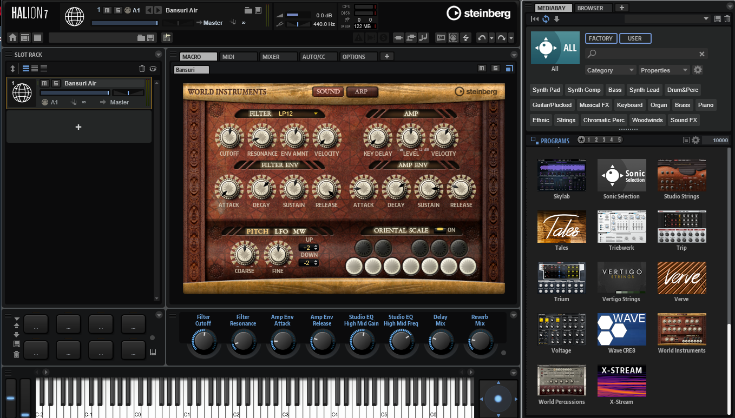Screen dimensions: 735x418
Task: Open the Category dropdown
Action: point(611,70)
